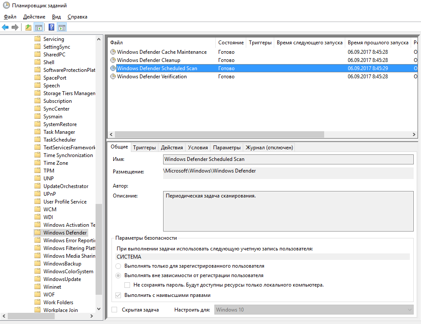Go up one level with folder icon
Image resolution: width=421 pixels, height=324 pixels.
(28, 28)
